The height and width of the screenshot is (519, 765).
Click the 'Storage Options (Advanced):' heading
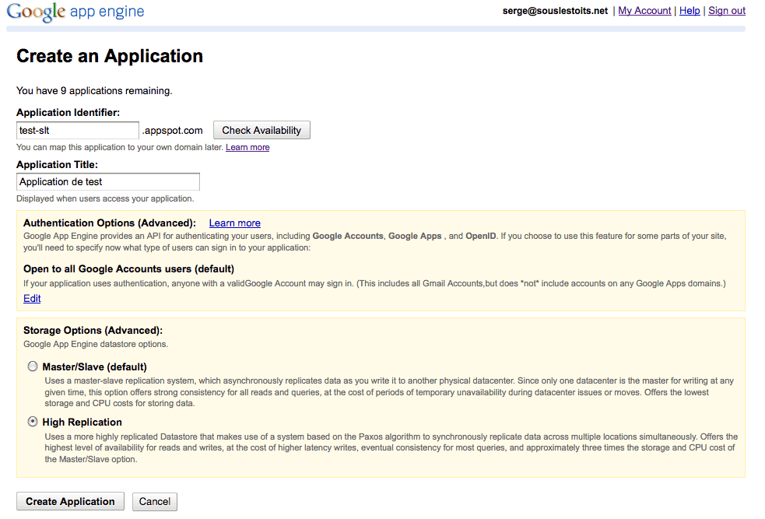click(93, 330)
